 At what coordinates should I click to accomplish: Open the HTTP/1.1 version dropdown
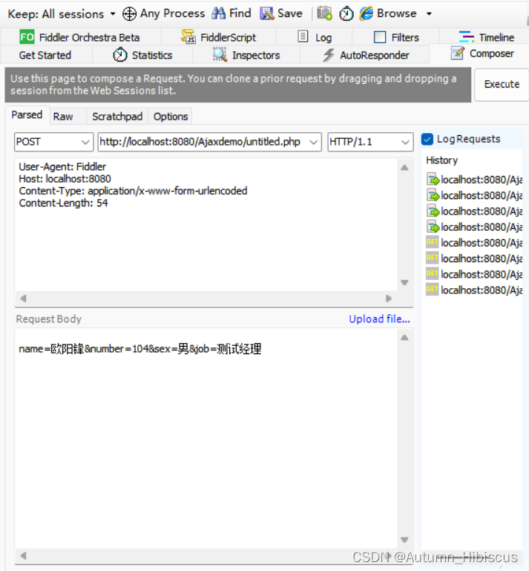tap(370, 142)
